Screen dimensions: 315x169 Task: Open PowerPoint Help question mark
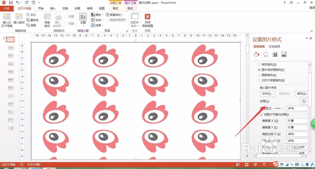[x=284, y=3]
